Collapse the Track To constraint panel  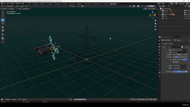[x=163, y=47]
